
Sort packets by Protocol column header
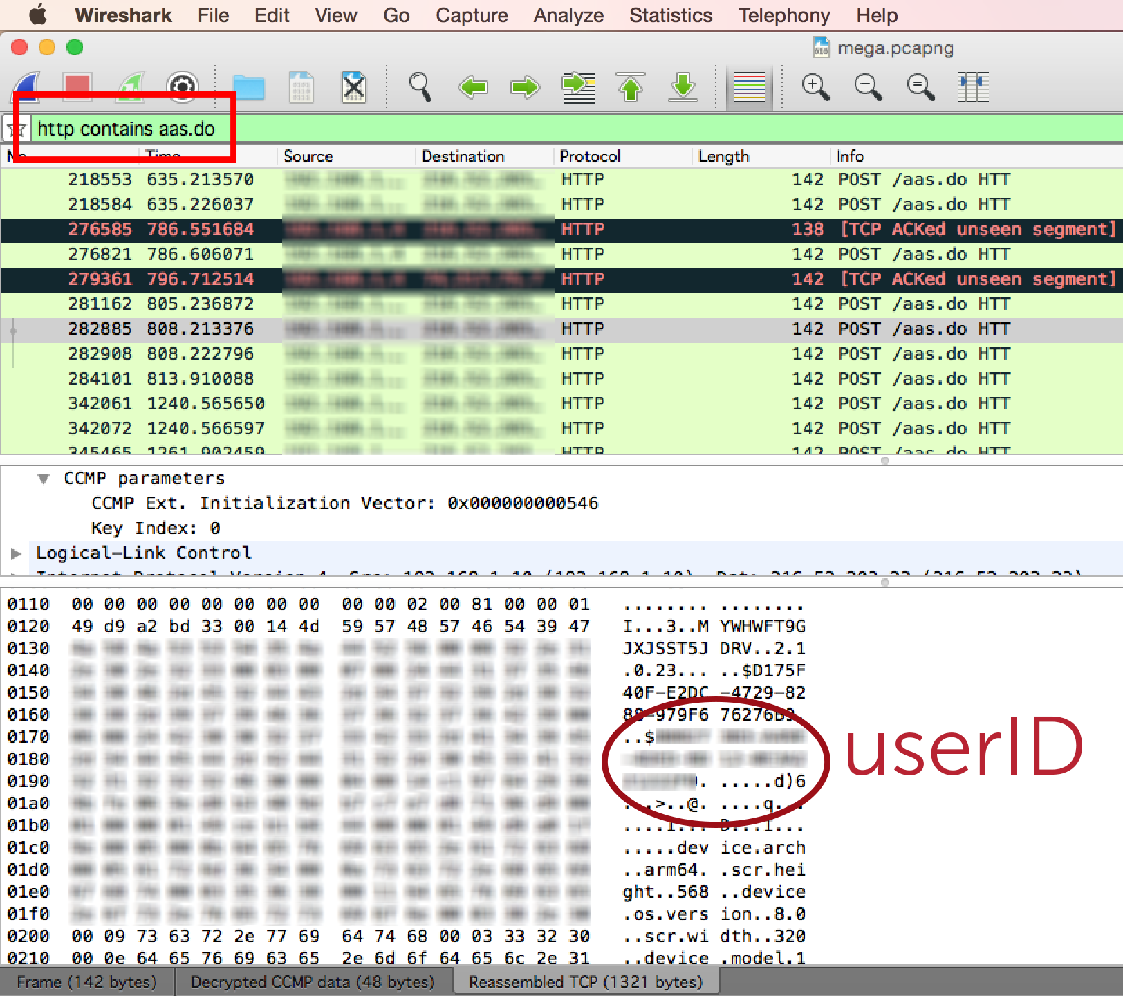[590, 156]
